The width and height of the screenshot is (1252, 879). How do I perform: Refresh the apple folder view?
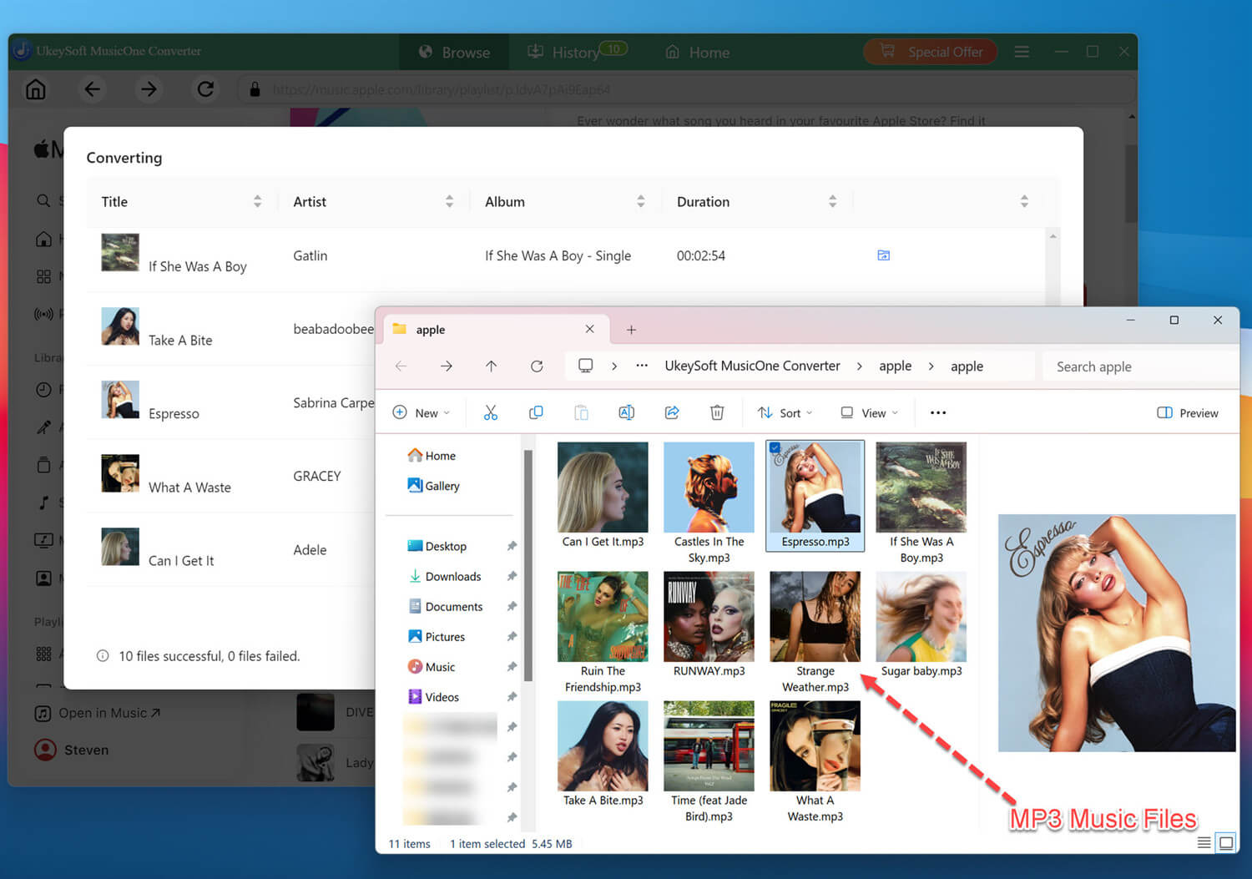(x=537, y=366)
